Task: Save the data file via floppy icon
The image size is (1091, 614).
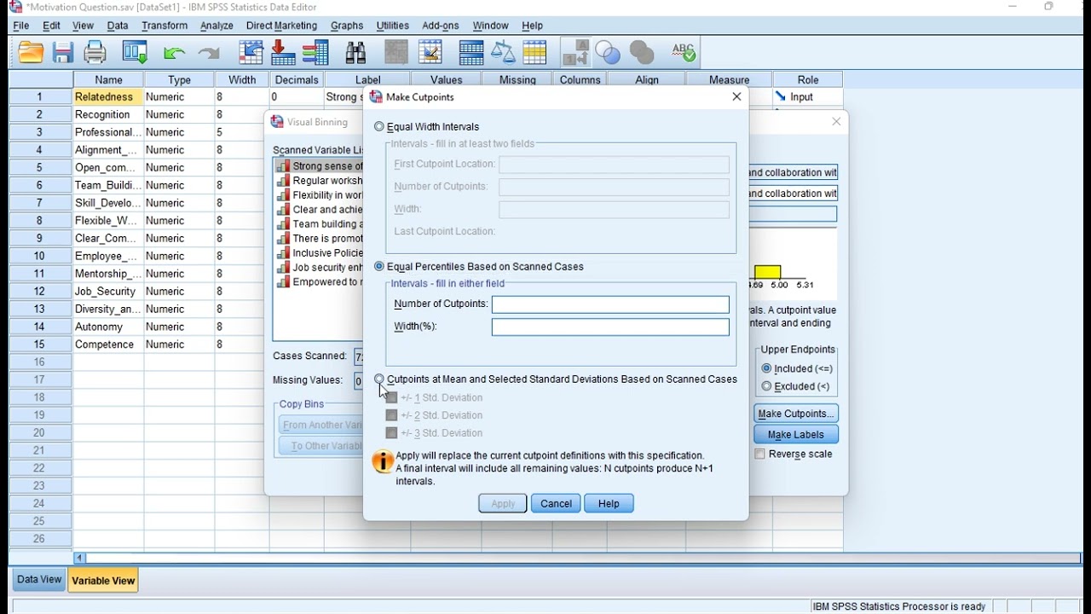Action: [63, 53]
